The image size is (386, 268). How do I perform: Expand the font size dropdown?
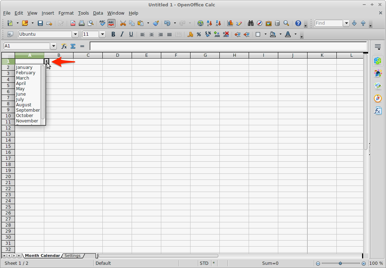pos(102,35)
